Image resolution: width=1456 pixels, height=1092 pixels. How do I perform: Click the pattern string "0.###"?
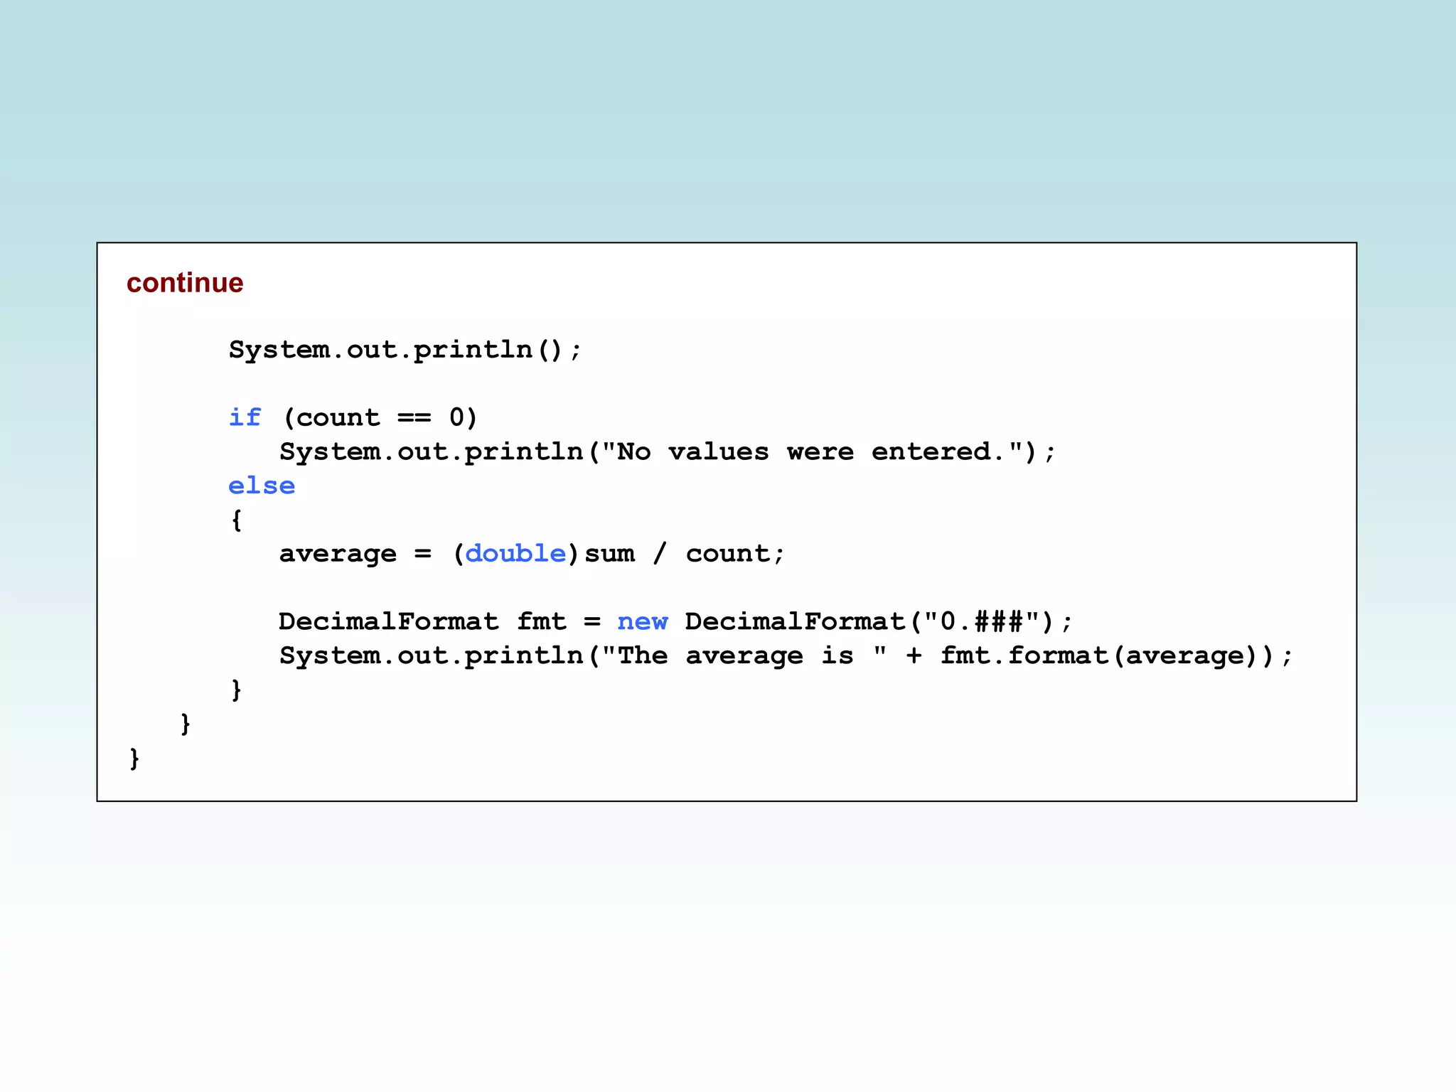click(x=982, y=621)
